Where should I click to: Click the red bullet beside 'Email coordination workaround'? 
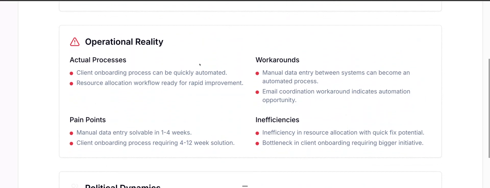tap(257, 92)
